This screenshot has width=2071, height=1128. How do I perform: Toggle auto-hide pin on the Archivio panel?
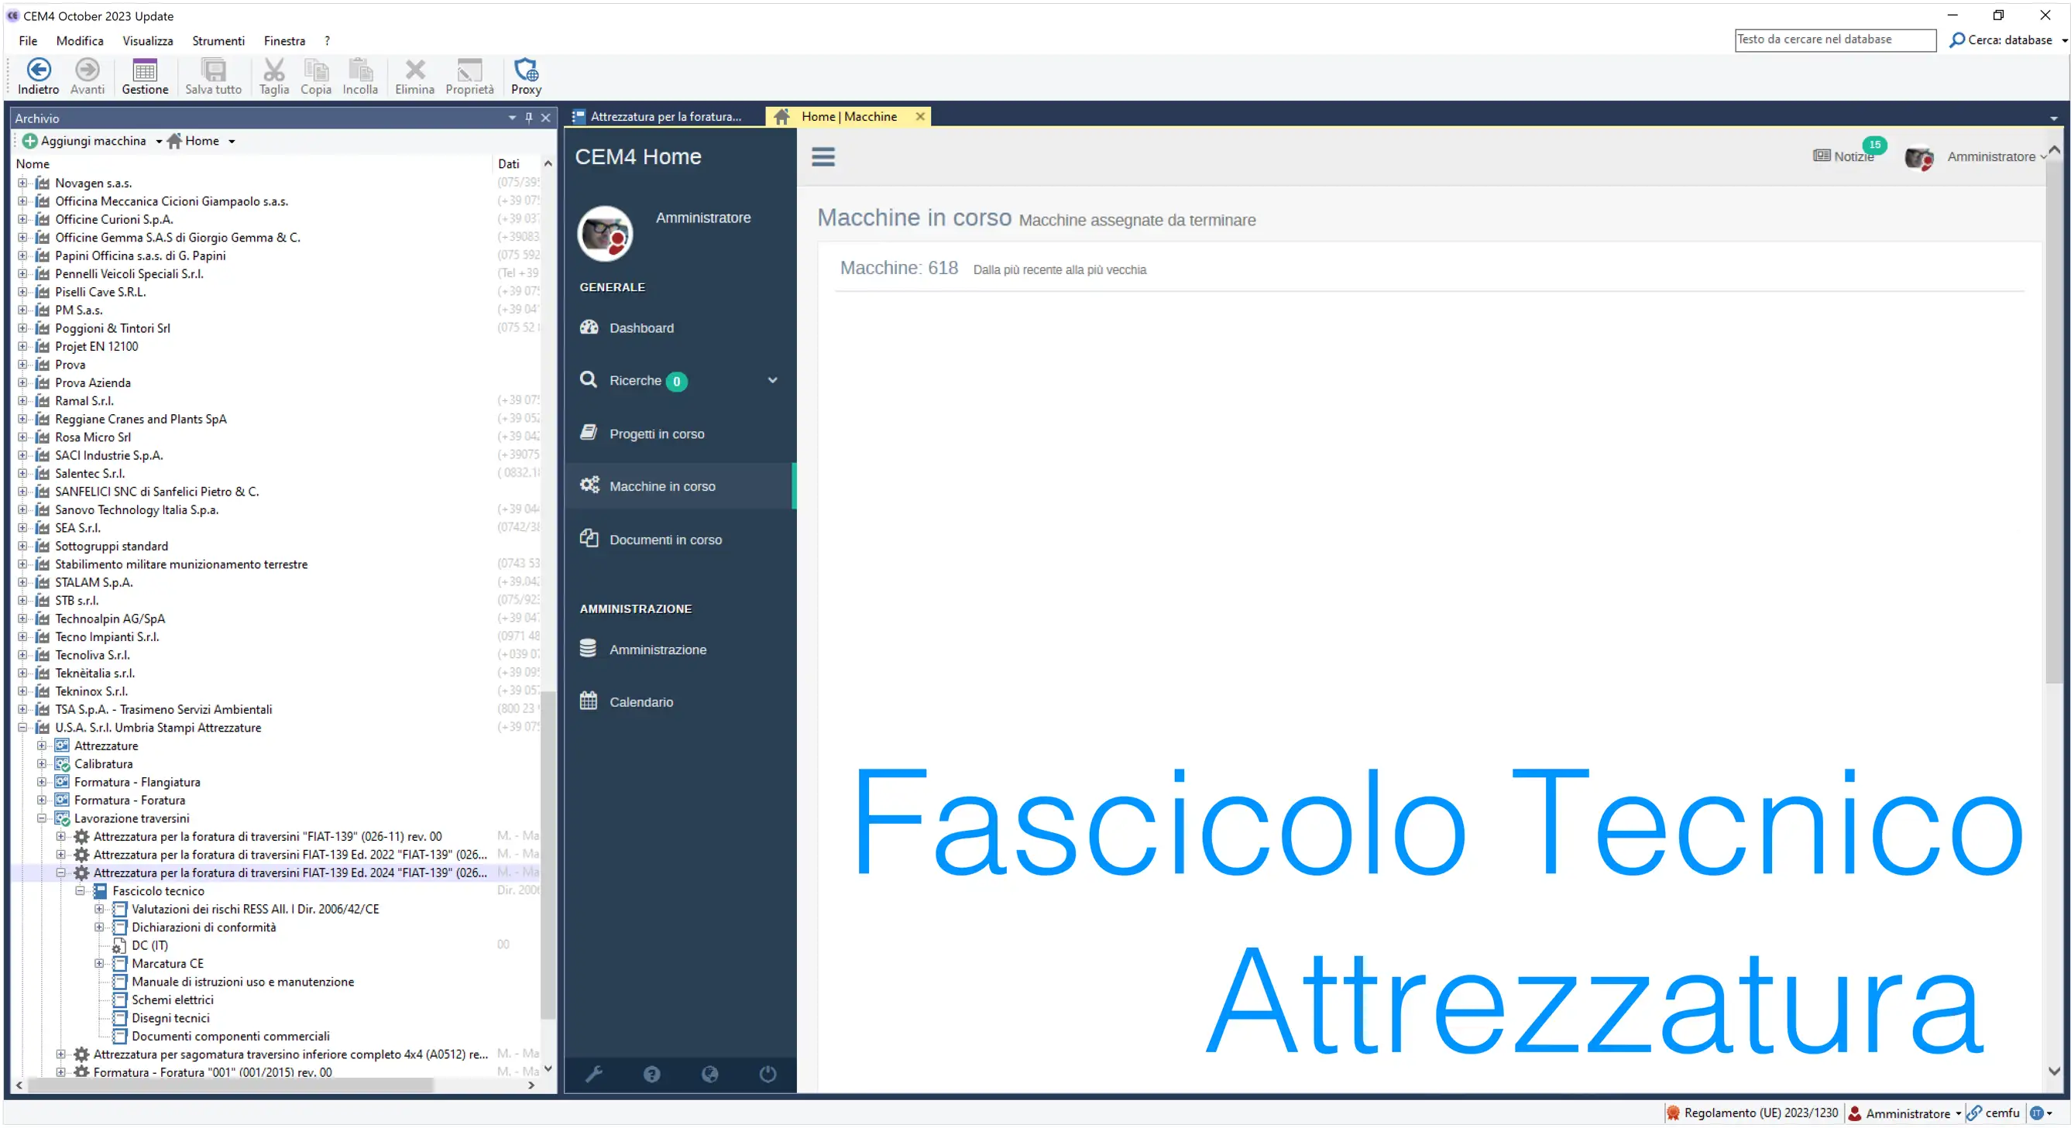tap(528, 118)
